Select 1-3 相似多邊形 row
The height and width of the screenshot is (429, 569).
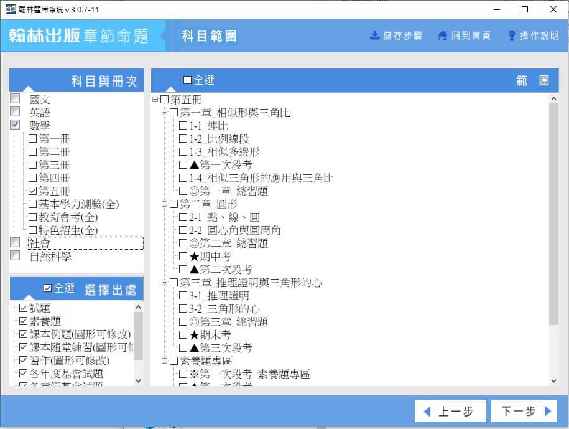pos(224,152)
